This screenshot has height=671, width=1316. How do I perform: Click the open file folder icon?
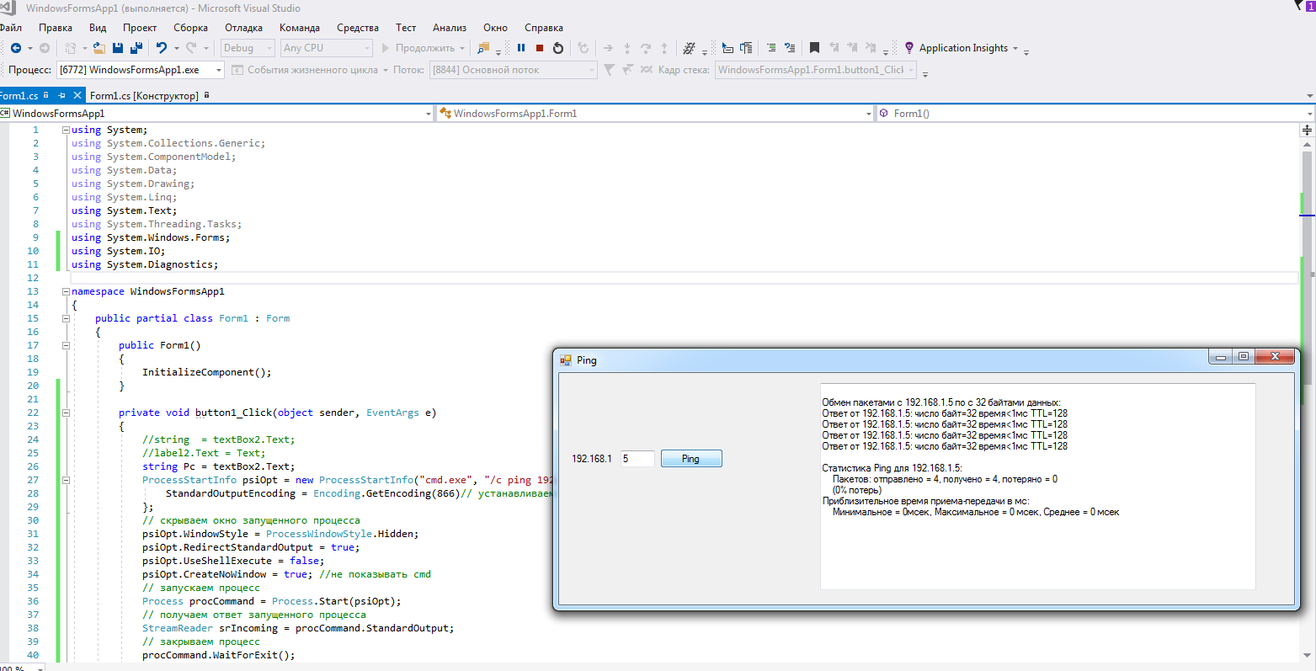99,48
